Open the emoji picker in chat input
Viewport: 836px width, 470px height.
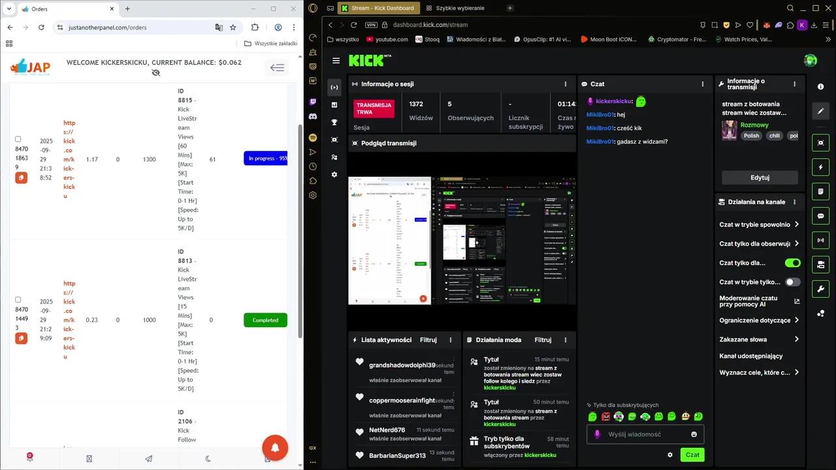[694, 434]
